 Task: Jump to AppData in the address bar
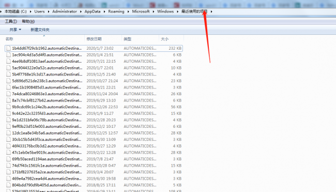tap(93, 11)
